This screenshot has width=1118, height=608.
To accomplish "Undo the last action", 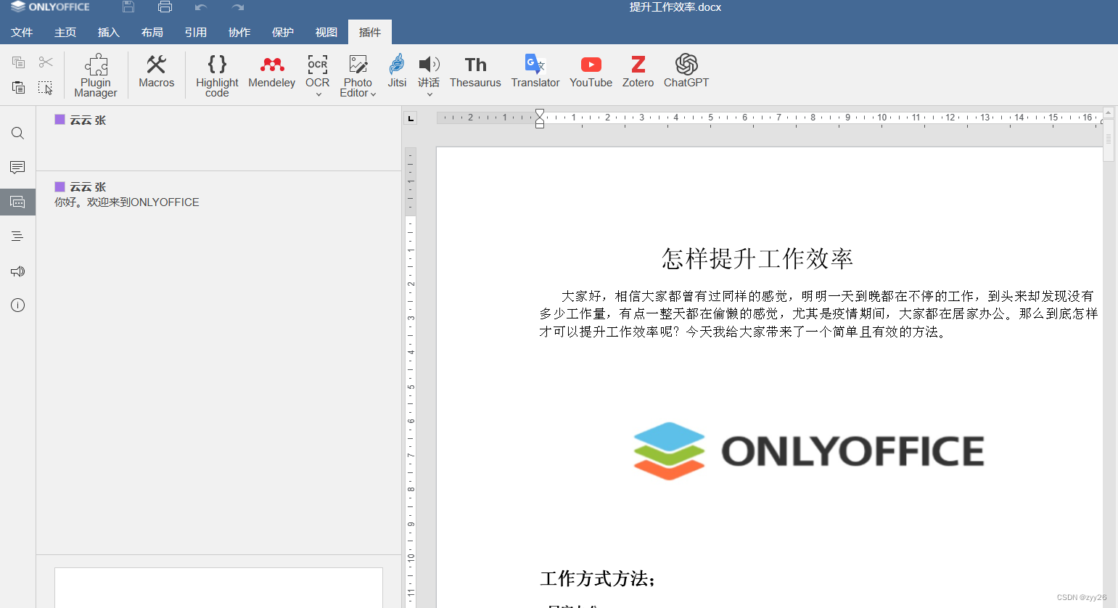I will click(201, 7).
